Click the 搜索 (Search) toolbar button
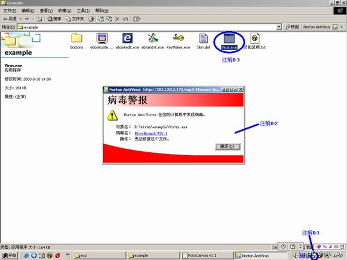Image resolution: width=347 pixels, height=260 pixels. click(54, 19)
